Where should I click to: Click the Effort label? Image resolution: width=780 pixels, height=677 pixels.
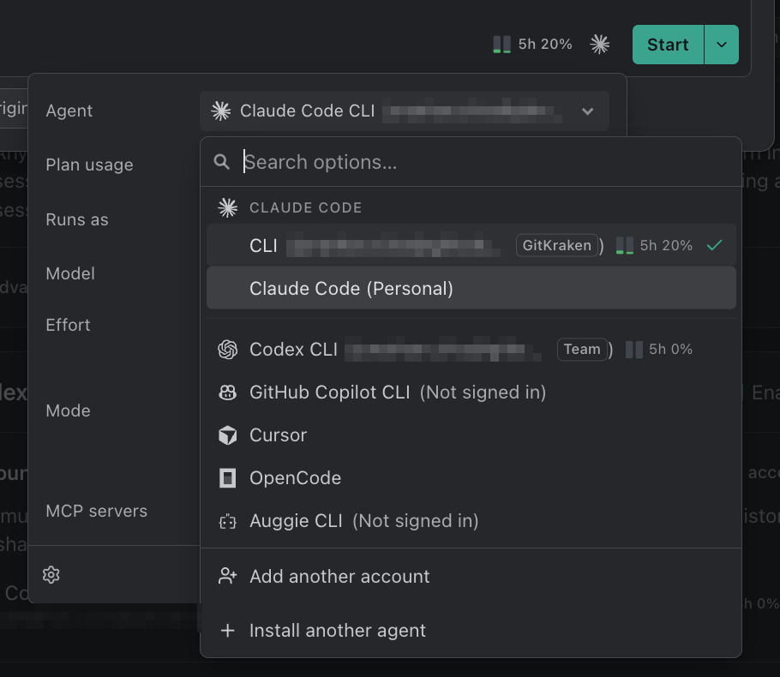click(x=69, y=325)
